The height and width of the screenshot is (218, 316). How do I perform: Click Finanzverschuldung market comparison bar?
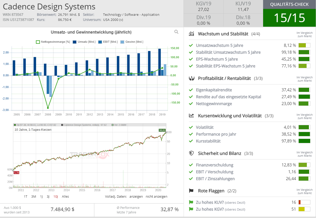click(x=304, y=165)
